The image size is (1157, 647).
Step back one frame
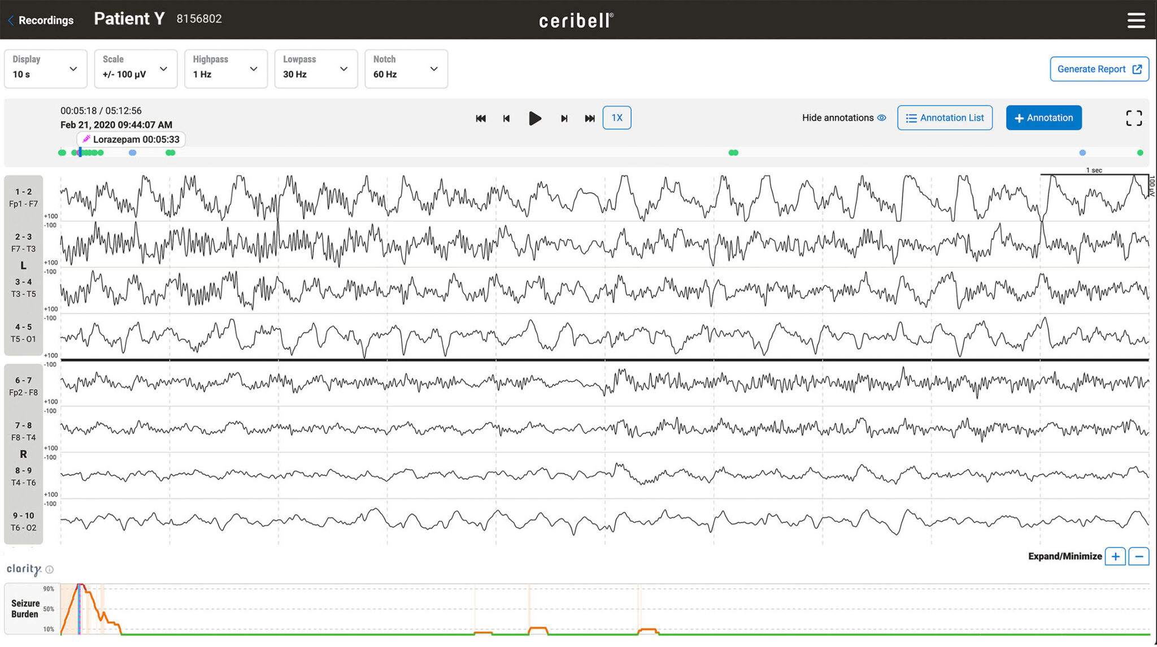coord(506,118)
